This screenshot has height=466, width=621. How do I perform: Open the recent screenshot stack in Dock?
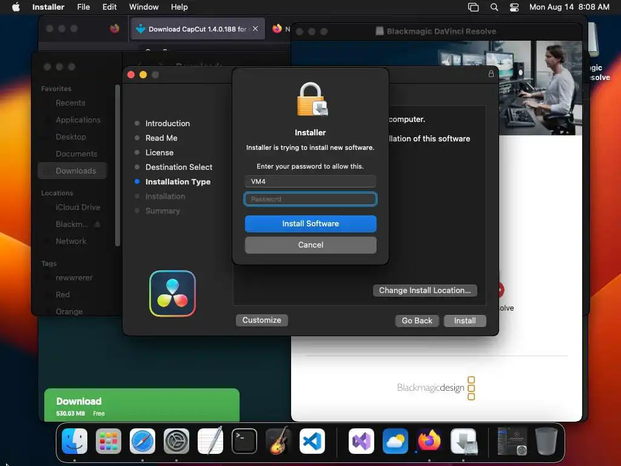click(512, 441)
